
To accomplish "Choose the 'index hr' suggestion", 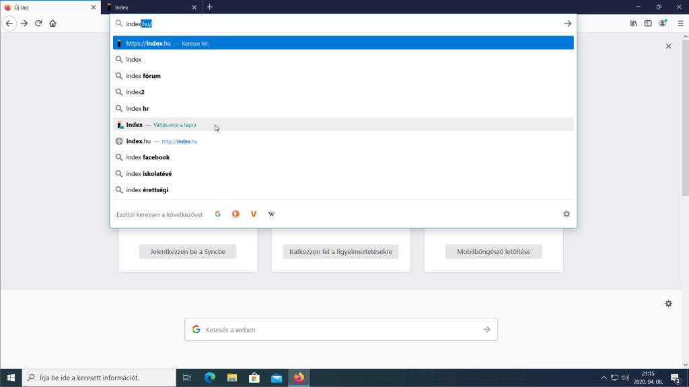I will pyautogui.click(x=343, y=108).
